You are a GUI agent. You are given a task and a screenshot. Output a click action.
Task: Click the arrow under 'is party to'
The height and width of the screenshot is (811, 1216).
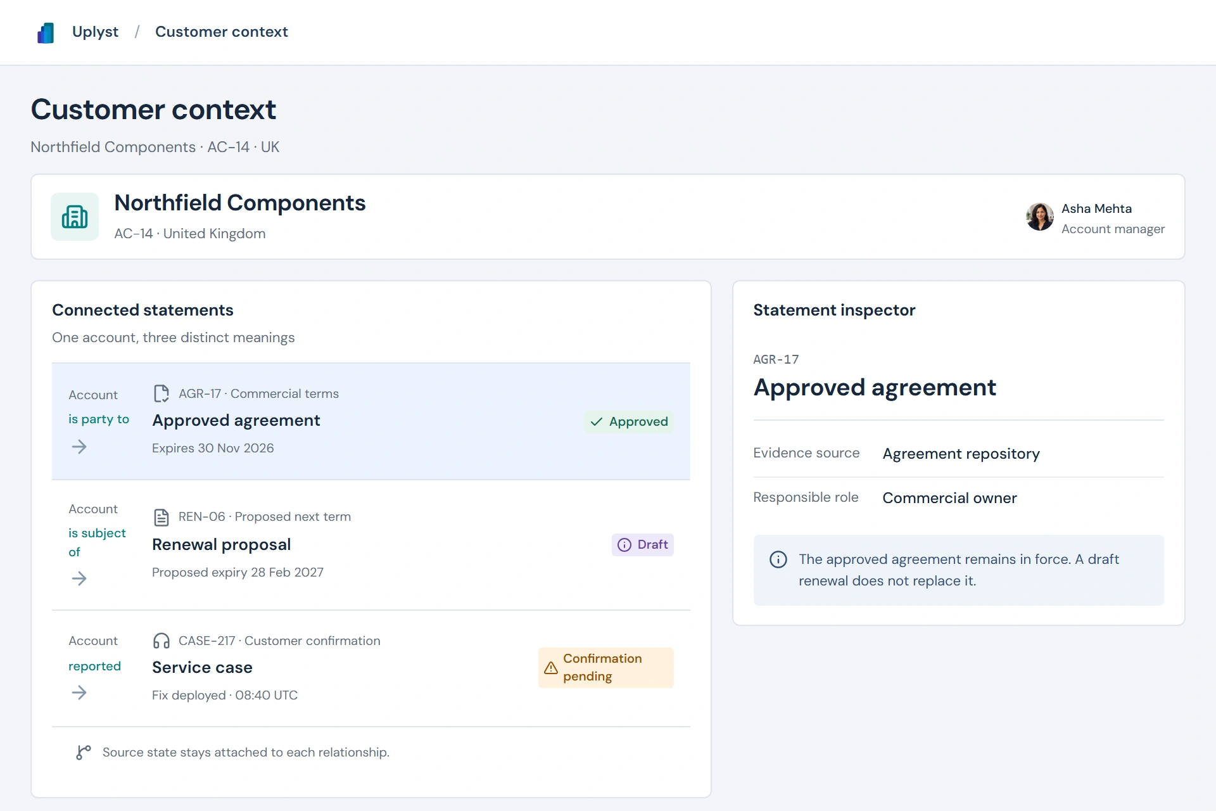coord(79,447)
